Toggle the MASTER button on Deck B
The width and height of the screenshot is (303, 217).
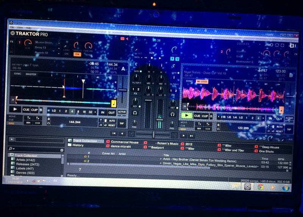(x=202, y=82)
